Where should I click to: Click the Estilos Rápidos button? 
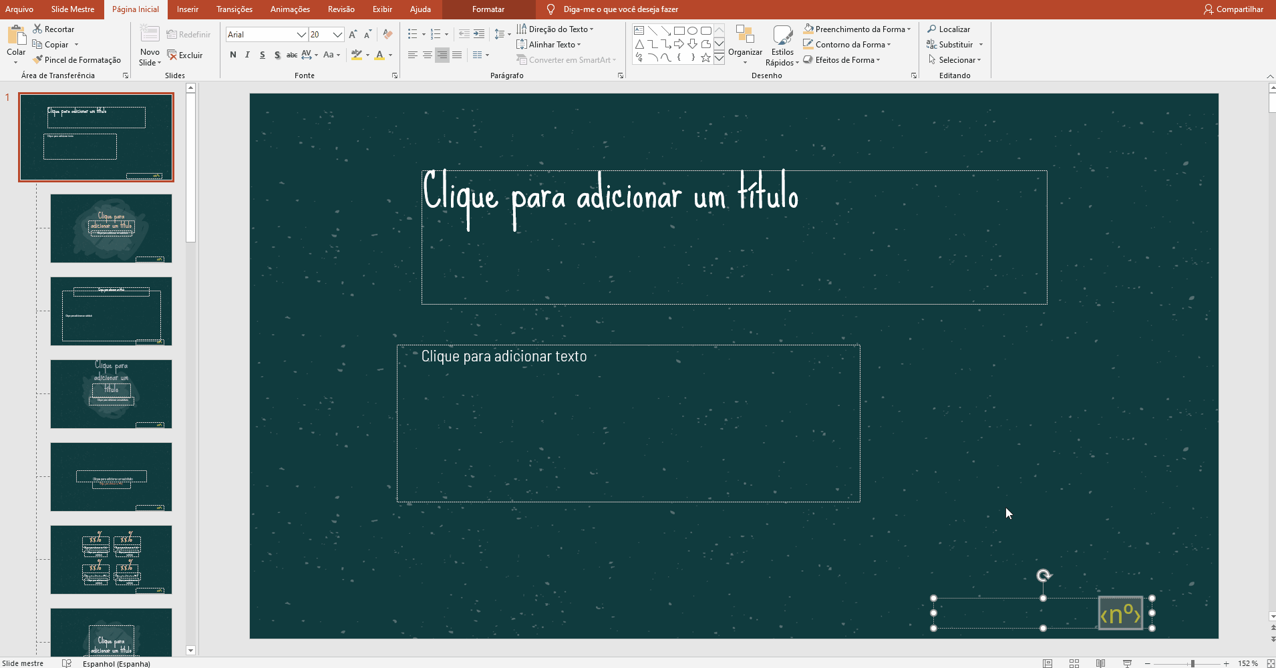782,45
